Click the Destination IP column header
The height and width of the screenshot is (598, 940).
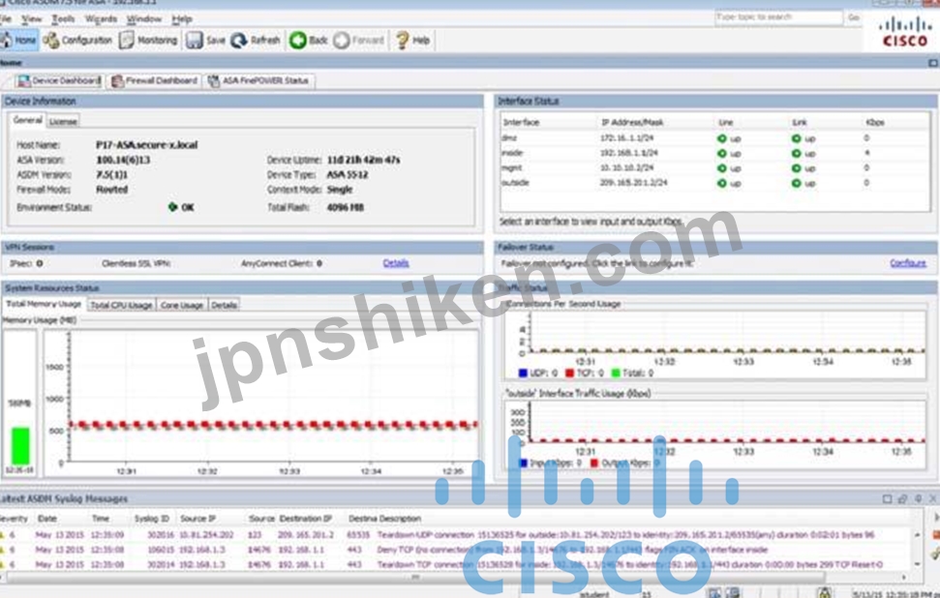point(305,519)
